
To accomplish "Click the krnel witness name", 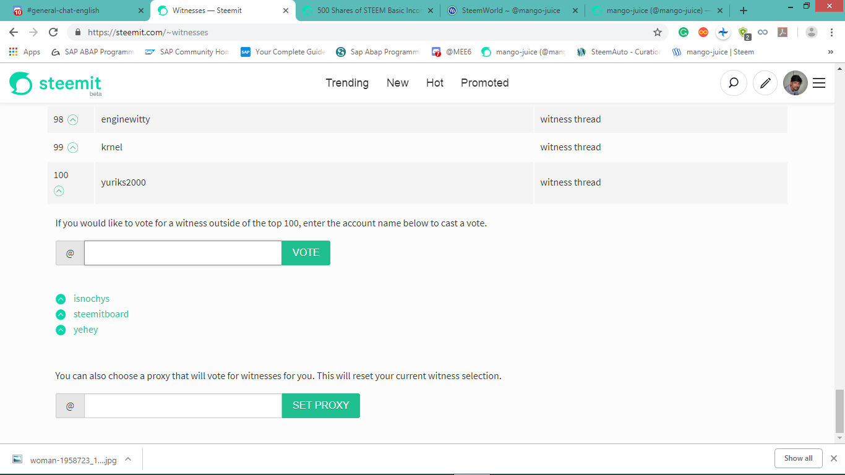I will (112, 147).
